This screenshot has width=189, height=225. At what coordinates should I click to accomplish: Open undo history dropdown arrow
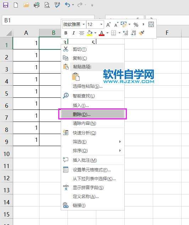pos(73,5)
